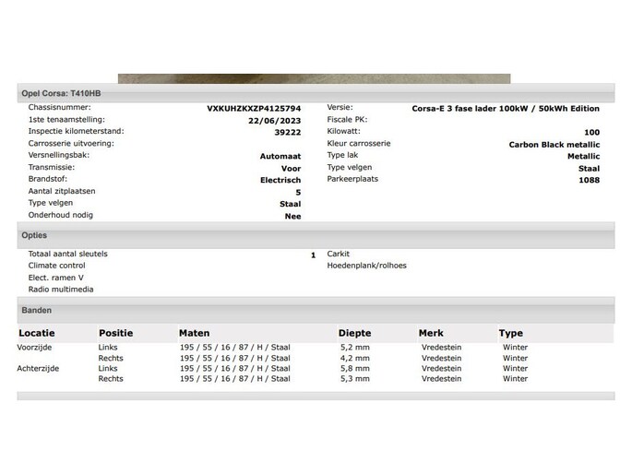Click the Carbon Black metallic colour value

[554, 144]
